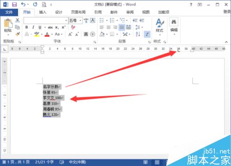Decrease paragraph indent
The image size is (231, 166).
[x=135, y=20]
